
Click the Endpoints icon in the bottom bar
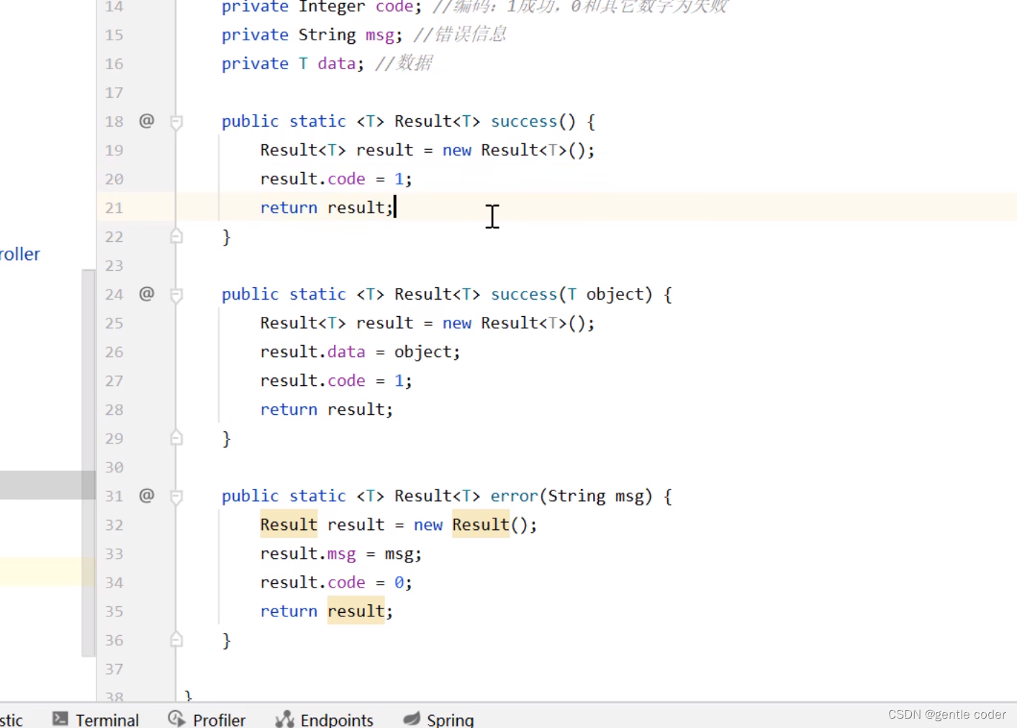pyautogui.click(x=285, y=719)
